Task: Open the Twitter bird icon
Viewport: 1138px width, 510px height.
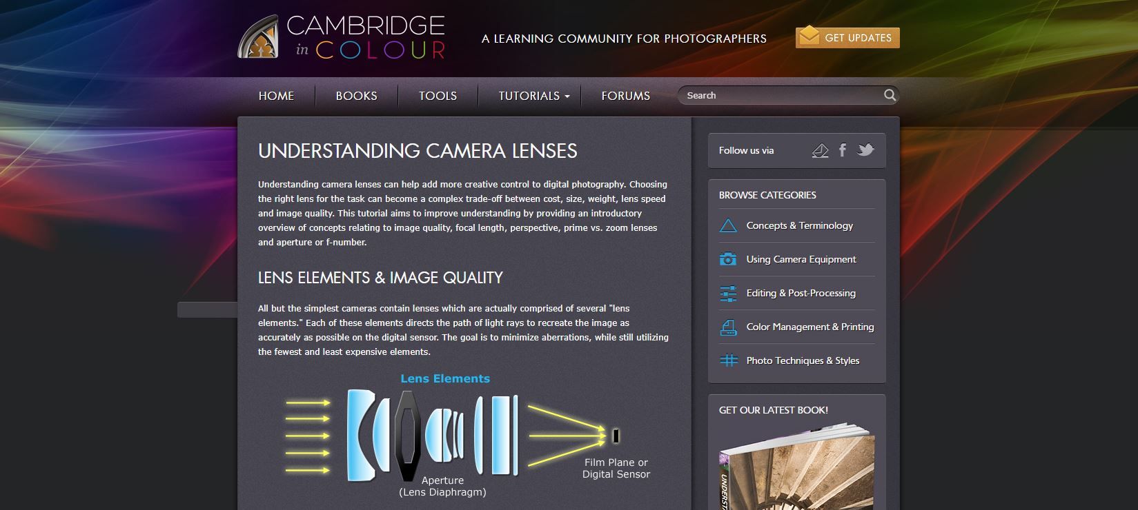Action: click(865, 150)
